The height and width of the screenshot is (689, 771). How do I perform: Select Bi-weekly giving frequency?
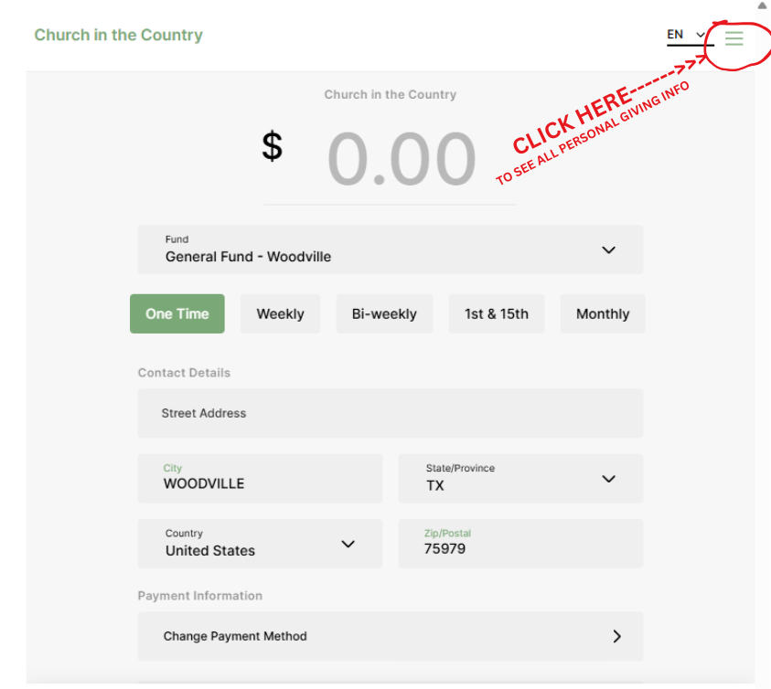coord(384,313)
